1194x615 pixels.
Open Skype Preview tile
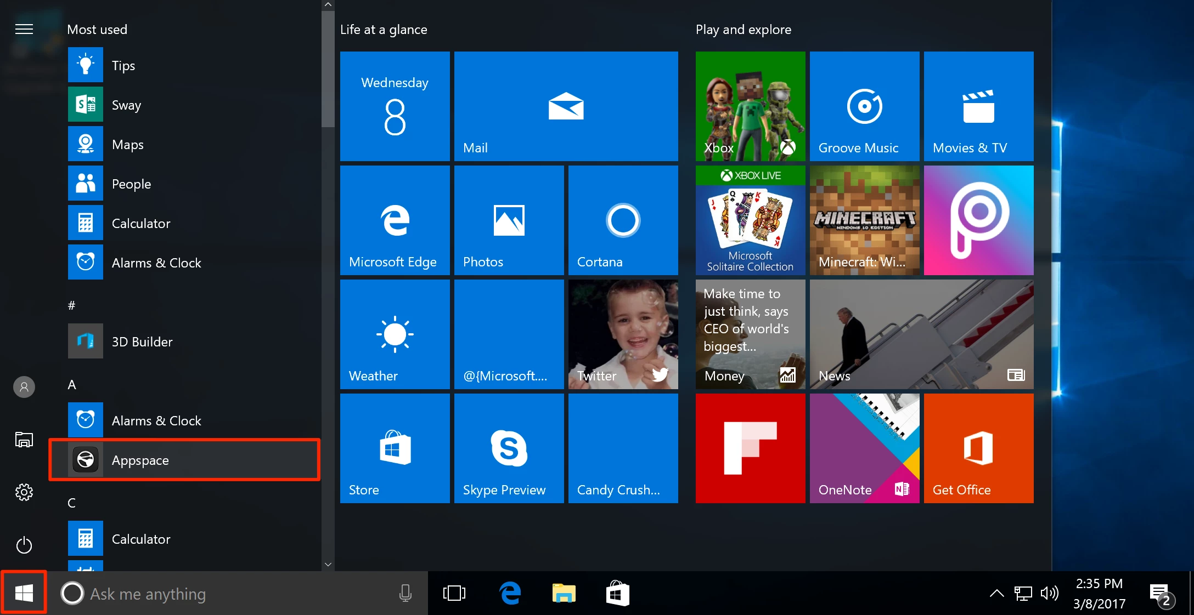[x=509, y=448]
